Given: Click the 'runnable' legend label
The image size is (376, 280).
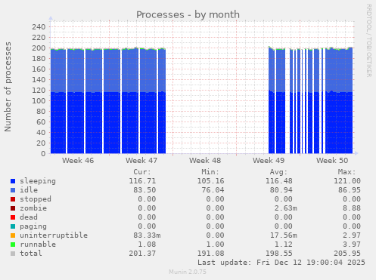Looking at the screenshot, I should pyautogui.click(x=38, y=245).
